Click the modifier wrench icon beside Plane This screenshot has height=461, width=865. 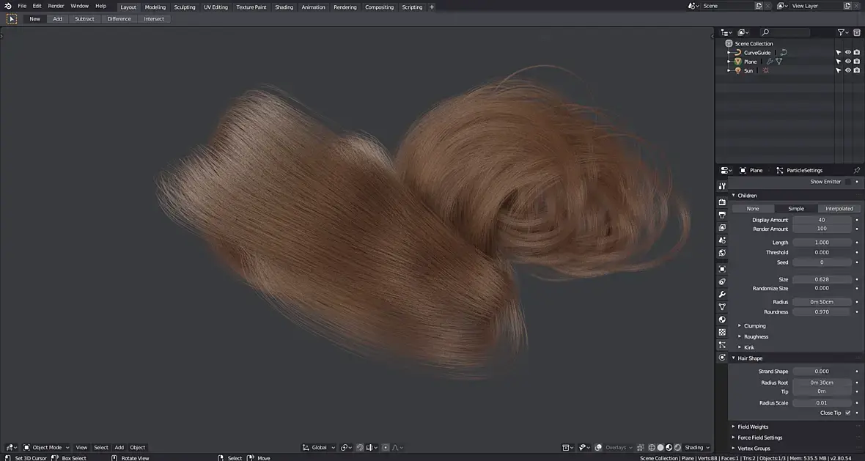click(x=770, y=62)
